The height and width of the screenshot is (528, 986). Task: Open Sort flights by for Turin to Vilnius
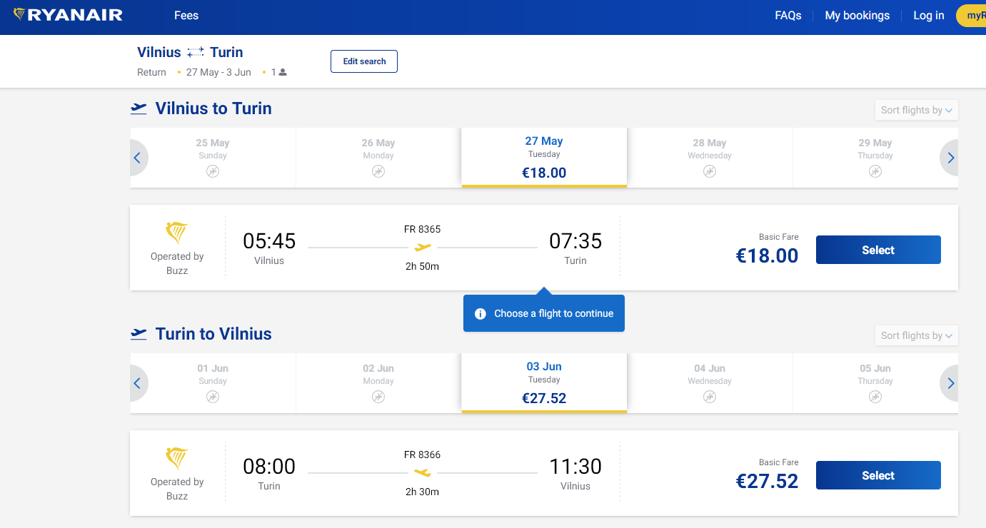pos(917,335)
